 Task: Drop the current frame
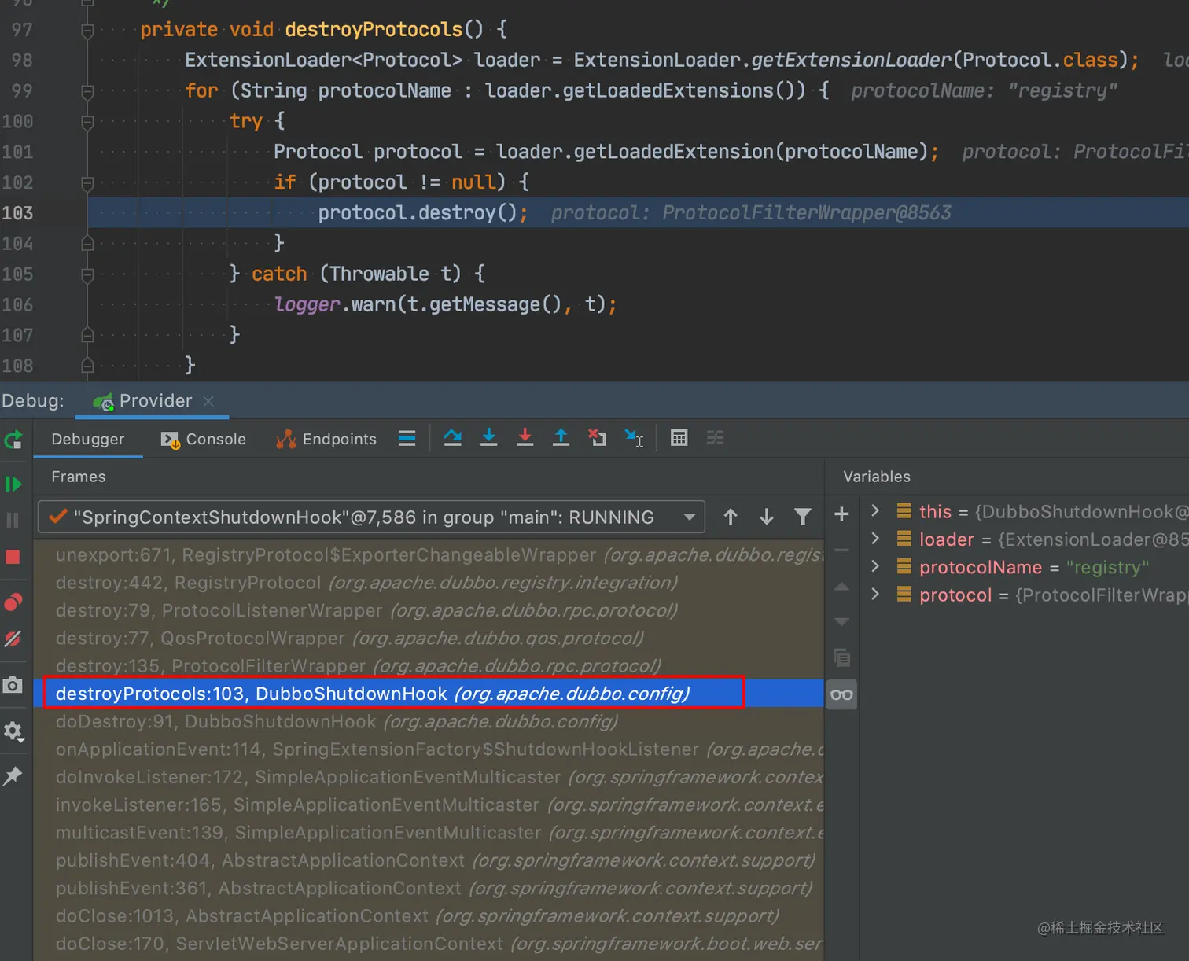click(x=597, y=438)
